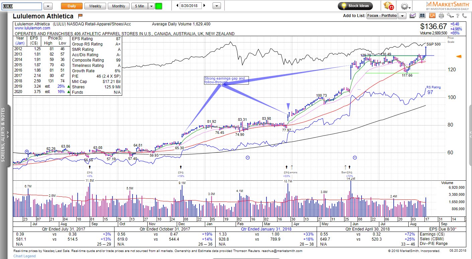Click the Price Scale label
The image size is (472, 259).
451,39
